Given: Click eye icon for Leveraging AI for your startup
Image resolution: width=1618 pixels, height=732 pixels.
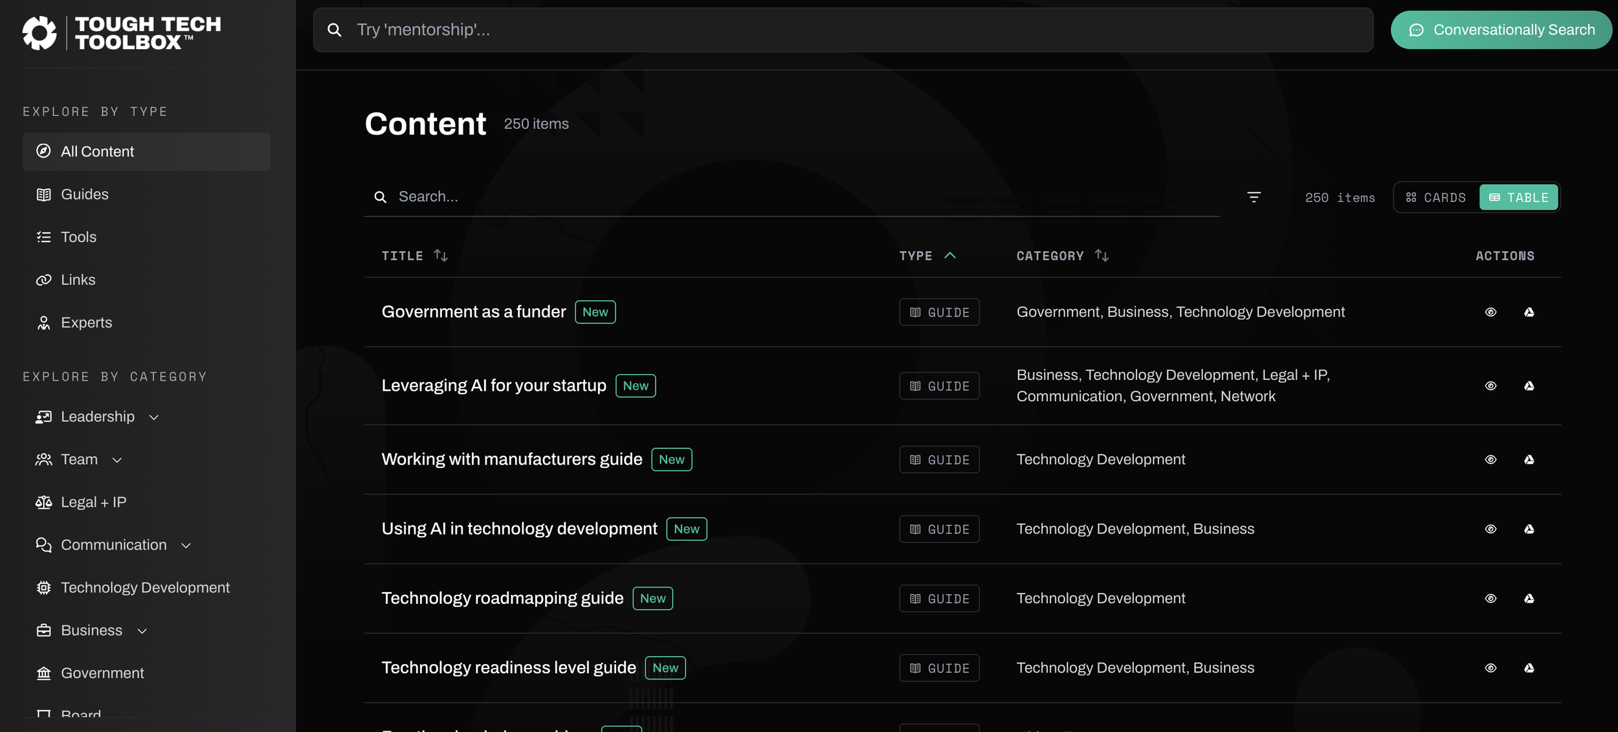Looking at the screenshot, I should point(1491,386).
